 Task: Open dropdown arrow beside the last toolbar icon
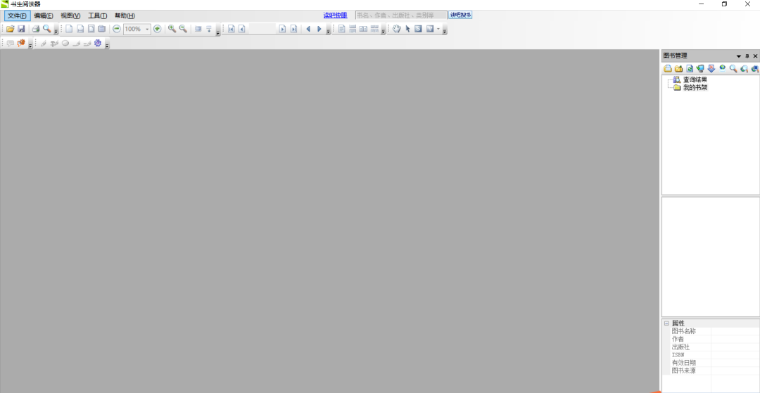coord(438,29)
